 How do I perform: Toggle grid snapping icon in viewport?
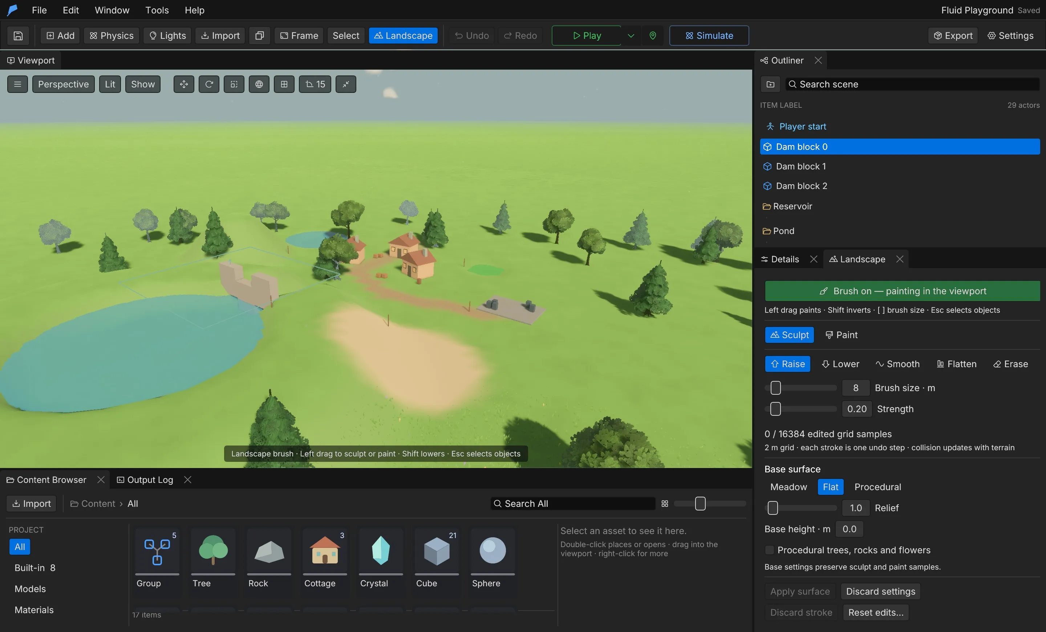point(284,84)
